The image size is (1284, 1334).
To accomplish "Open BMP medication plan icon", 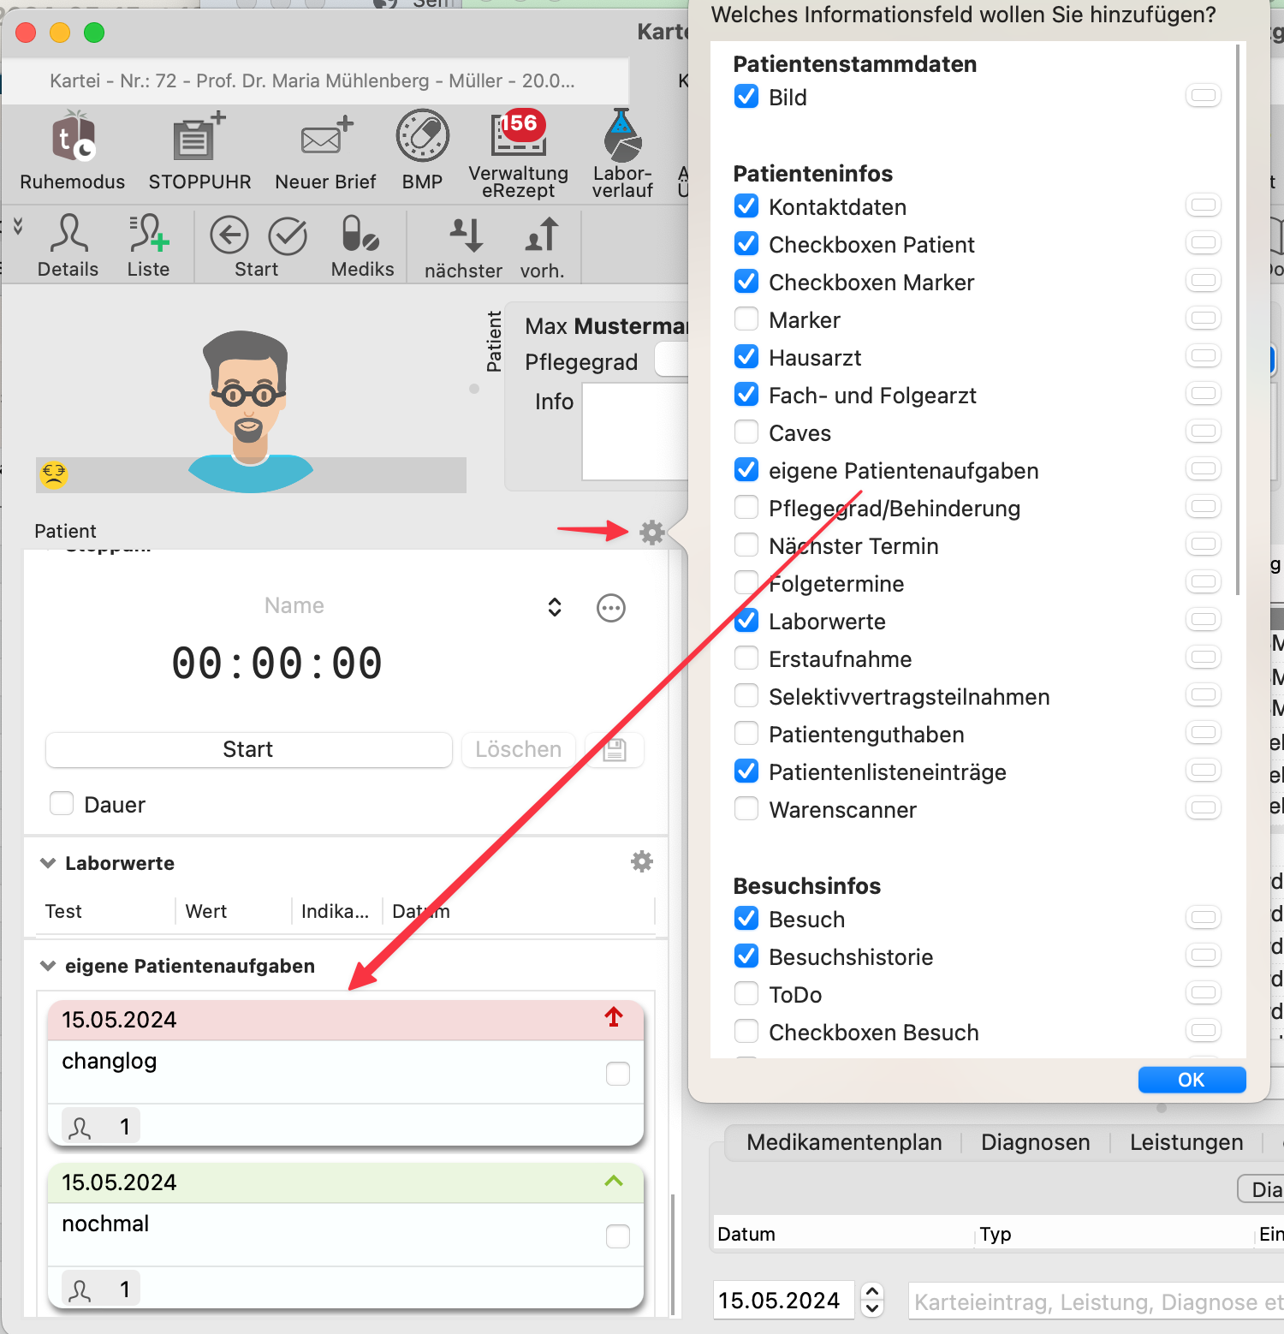I will pyautogui.click(x=423, y=150).
